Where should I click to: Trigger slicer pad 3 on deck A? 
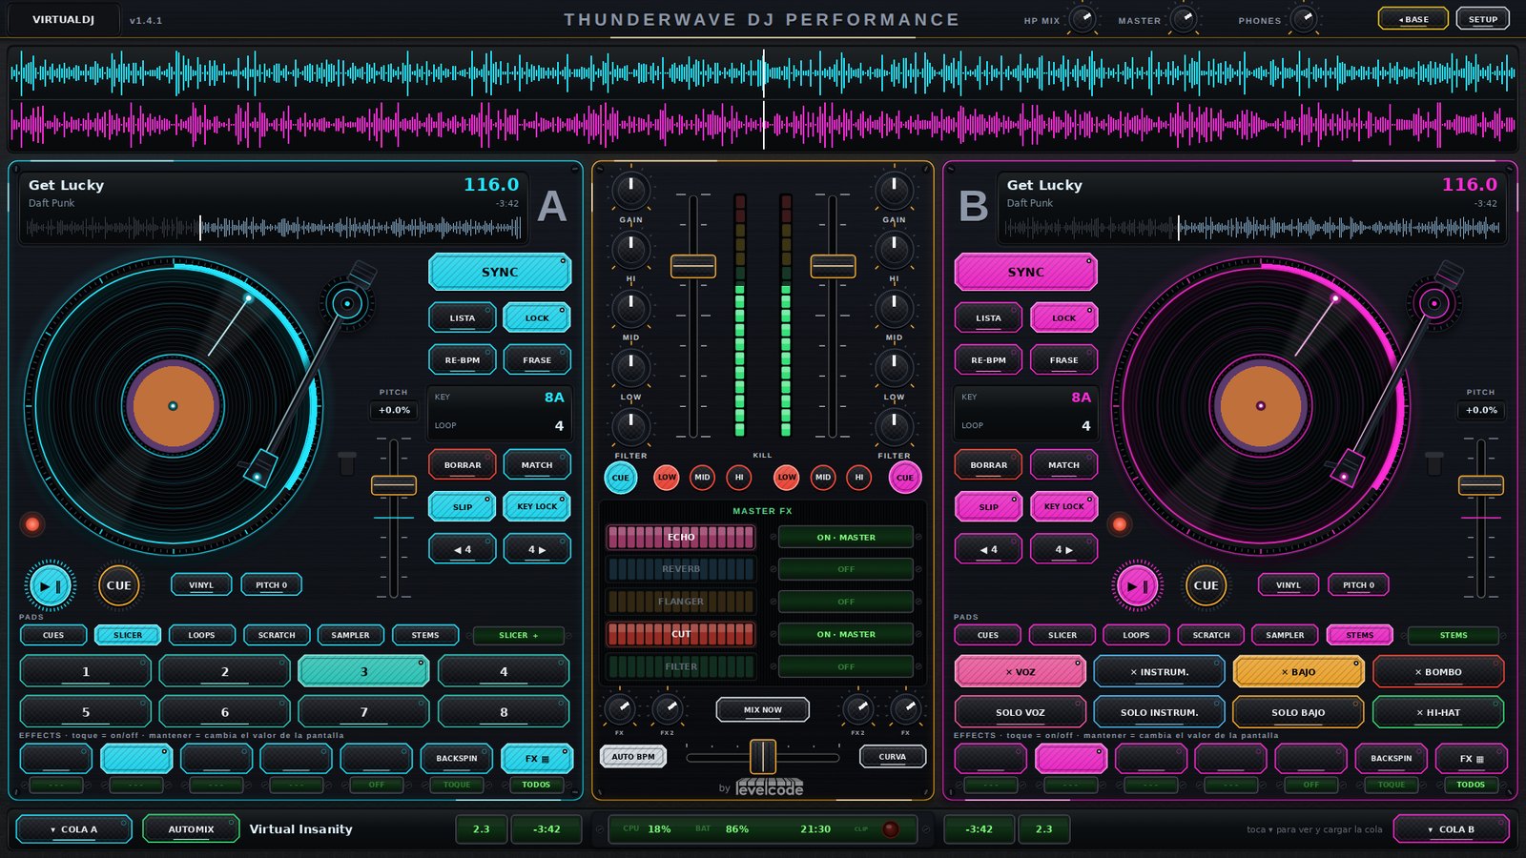coord(363,672)
